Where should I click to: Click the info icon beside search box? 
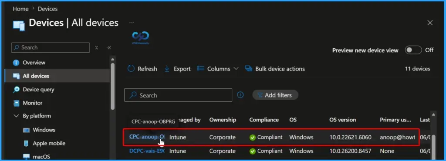[240, 95]
